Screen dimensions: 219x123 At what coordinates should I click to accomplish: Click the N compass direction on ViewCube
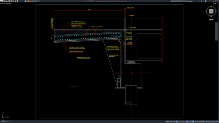click(211, 6)
